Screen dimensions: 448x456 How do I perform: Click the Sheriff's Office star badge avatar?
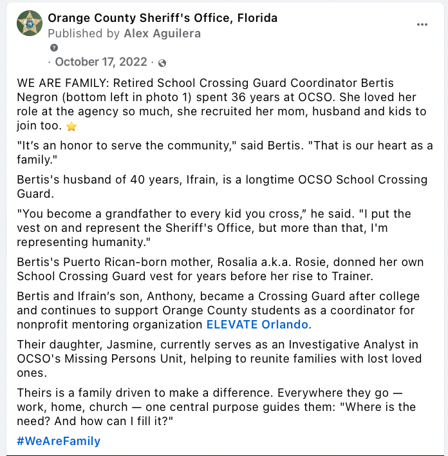point(30,24)
